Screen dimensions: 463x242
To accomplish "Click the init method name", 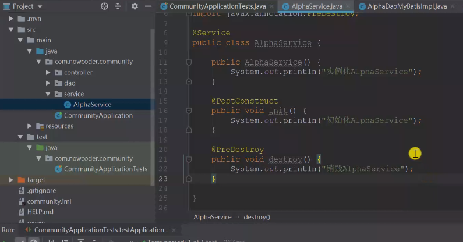I will point(278,111).
